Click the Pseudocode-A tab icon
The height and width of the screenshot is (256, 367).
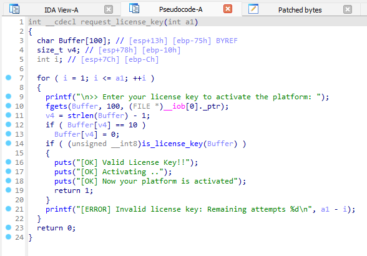click(134, 8)
